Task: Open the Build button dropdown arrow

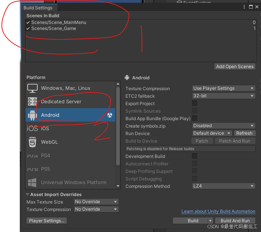Action: [210, 221]
